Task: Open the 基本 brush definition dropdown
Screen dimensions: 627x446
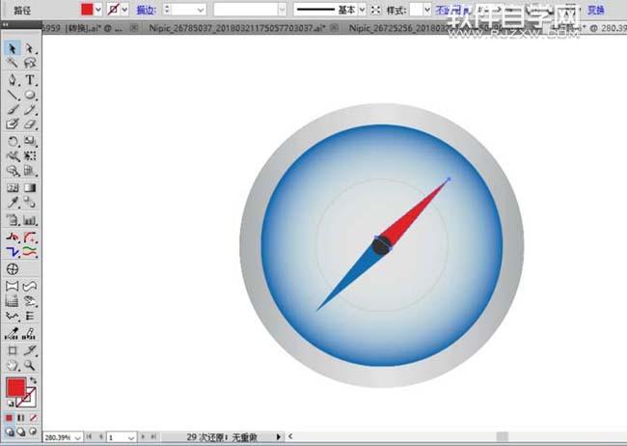Action: coord(362,10)
